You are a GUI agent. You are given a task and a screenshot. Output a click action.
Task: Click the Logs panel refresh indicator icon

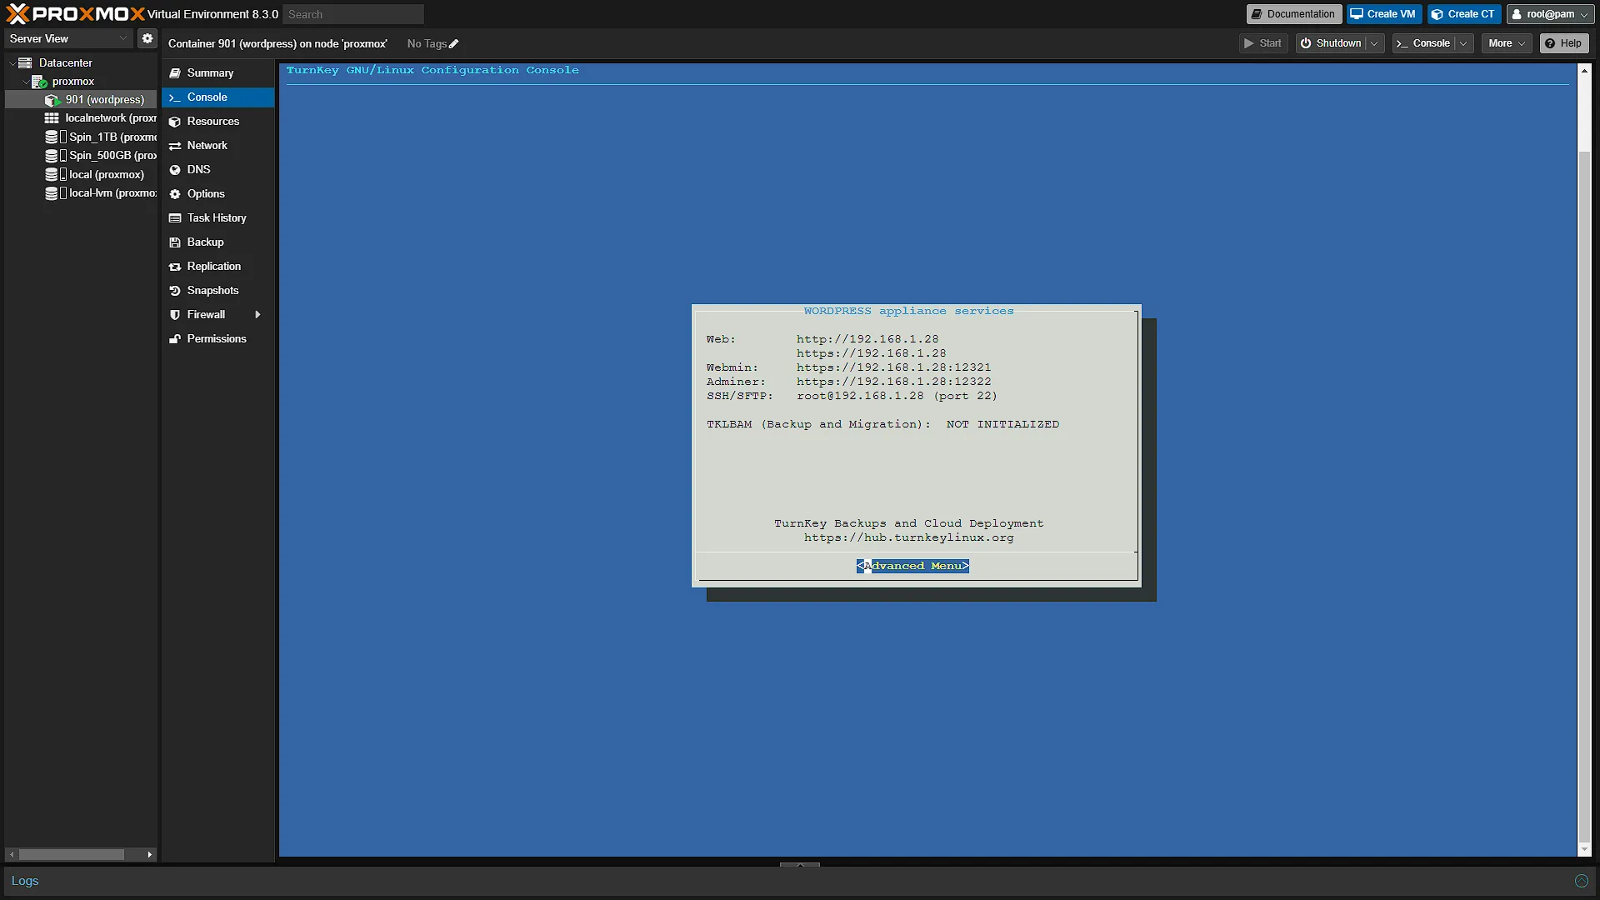pos(1581,881)
